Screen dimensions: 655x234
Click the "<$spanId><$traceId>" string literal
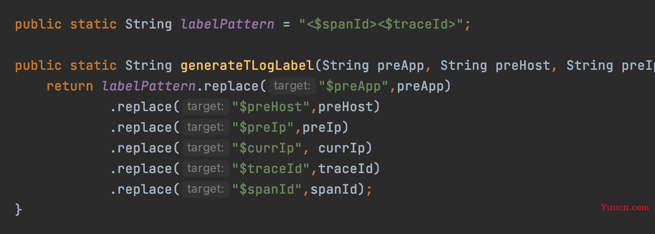click(x=381, y=24)
